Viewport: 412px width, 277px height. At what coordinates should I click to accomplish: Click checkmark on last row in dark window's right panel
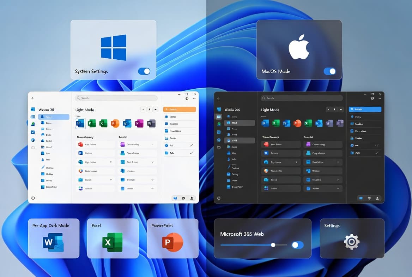click(x=377, y=153)
